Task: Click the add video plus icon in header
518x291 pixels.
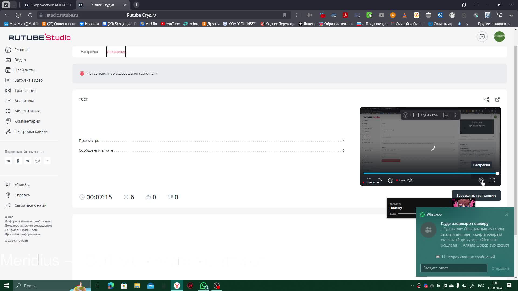Action: 482,37
